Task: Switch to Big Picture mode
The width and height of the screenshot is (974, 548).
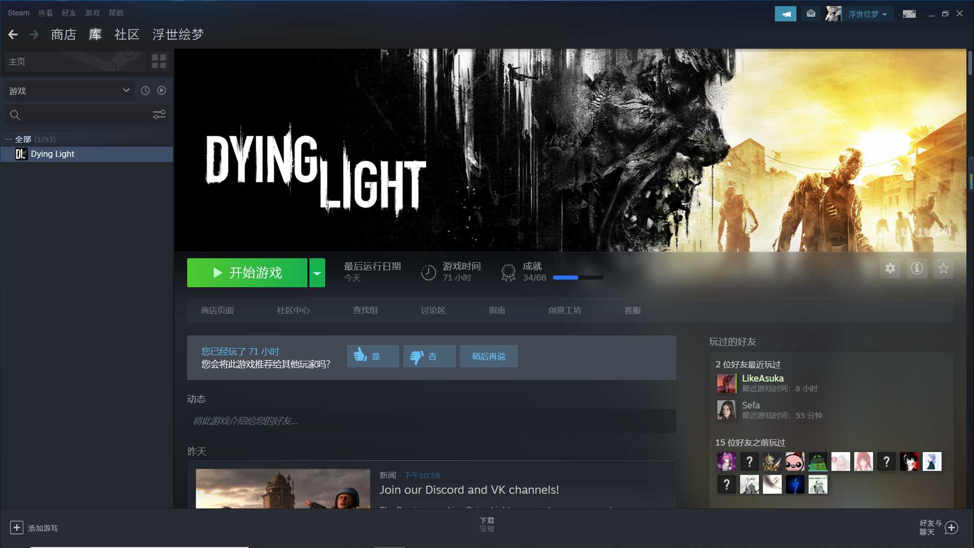Action: pos(909,14)
